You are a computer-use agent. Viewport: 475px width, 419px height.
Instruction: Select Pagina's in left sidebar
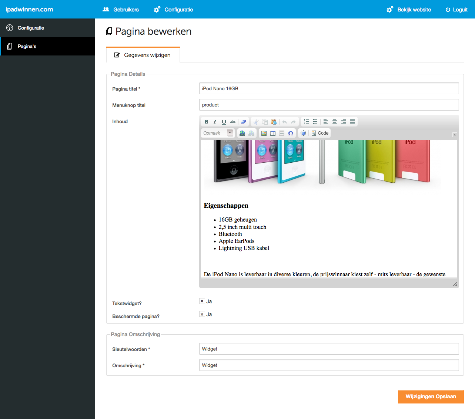[47, 46]
